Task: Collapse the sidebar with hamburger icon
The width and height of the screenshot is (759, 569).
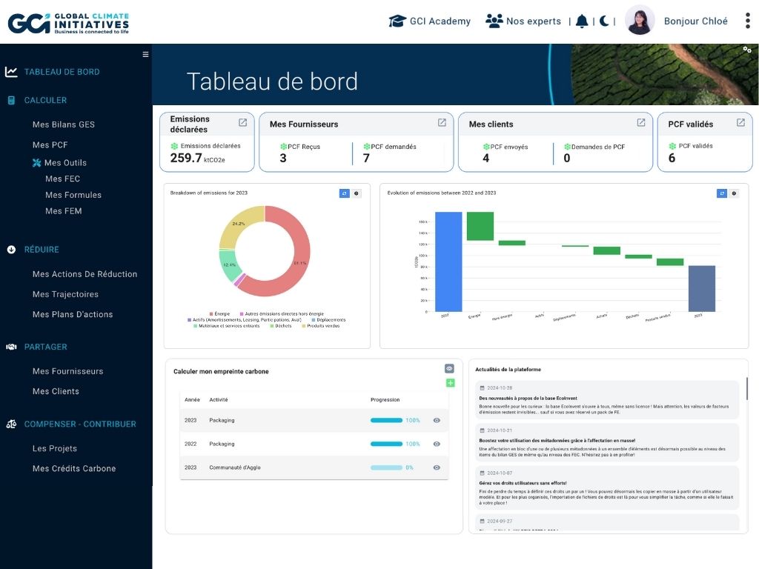Action: [145, 54]
